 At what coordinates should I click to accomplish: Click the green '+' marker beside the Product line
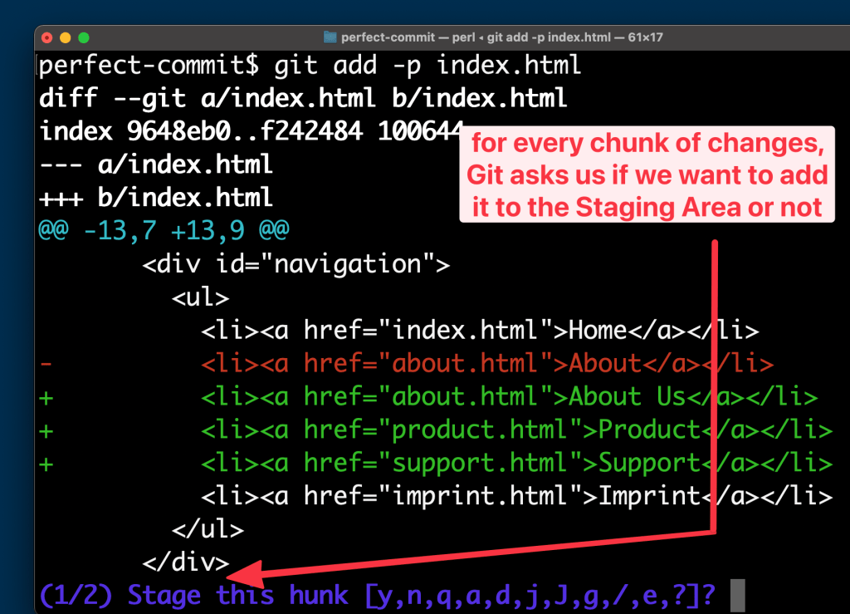(x=46, y=430)
